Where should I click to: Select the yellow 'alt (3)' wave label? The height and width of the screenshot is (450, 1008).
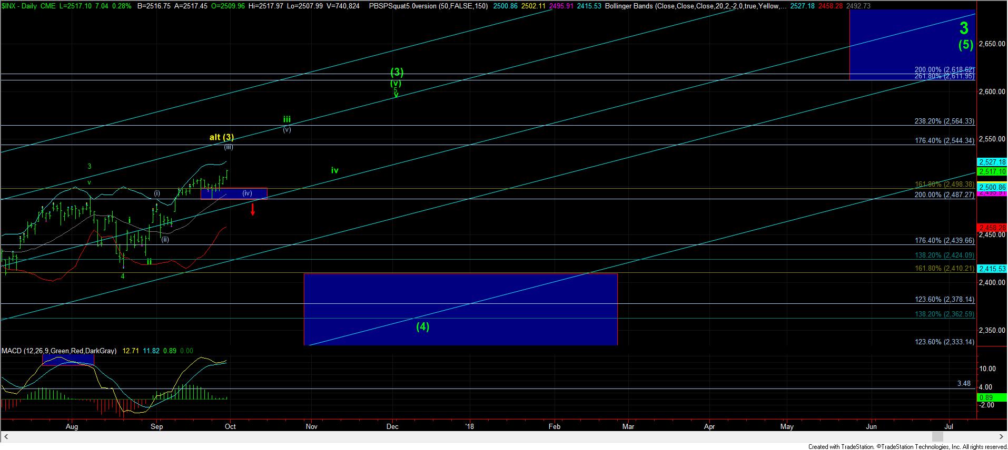pyautogui.click(x=222, y=137)
